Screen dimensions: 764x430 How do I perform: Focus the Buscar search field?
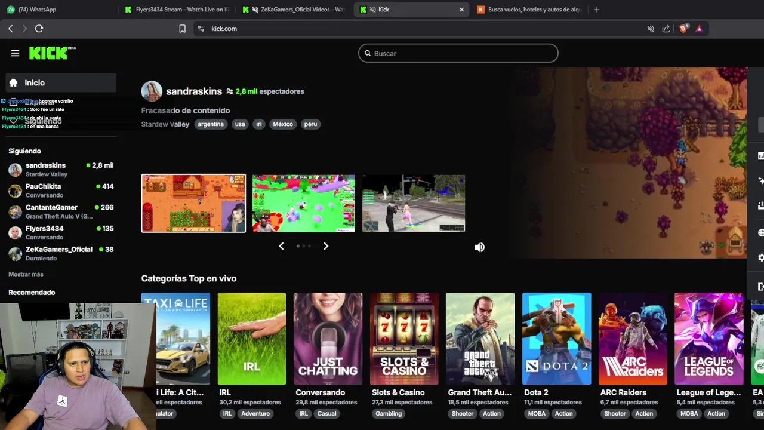pyautogui.click(x=458, y=53)
